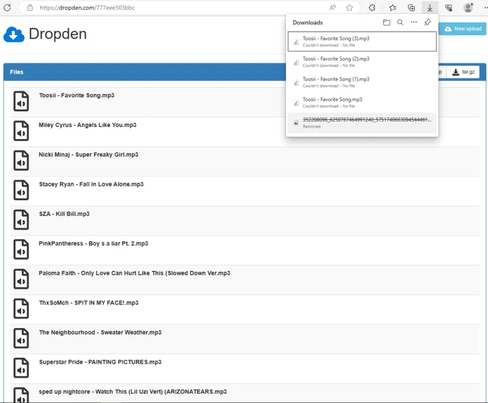Open the Extensions puzzle icon
The width and height of the screenshot is (488, 403).
tap(372, 7)
